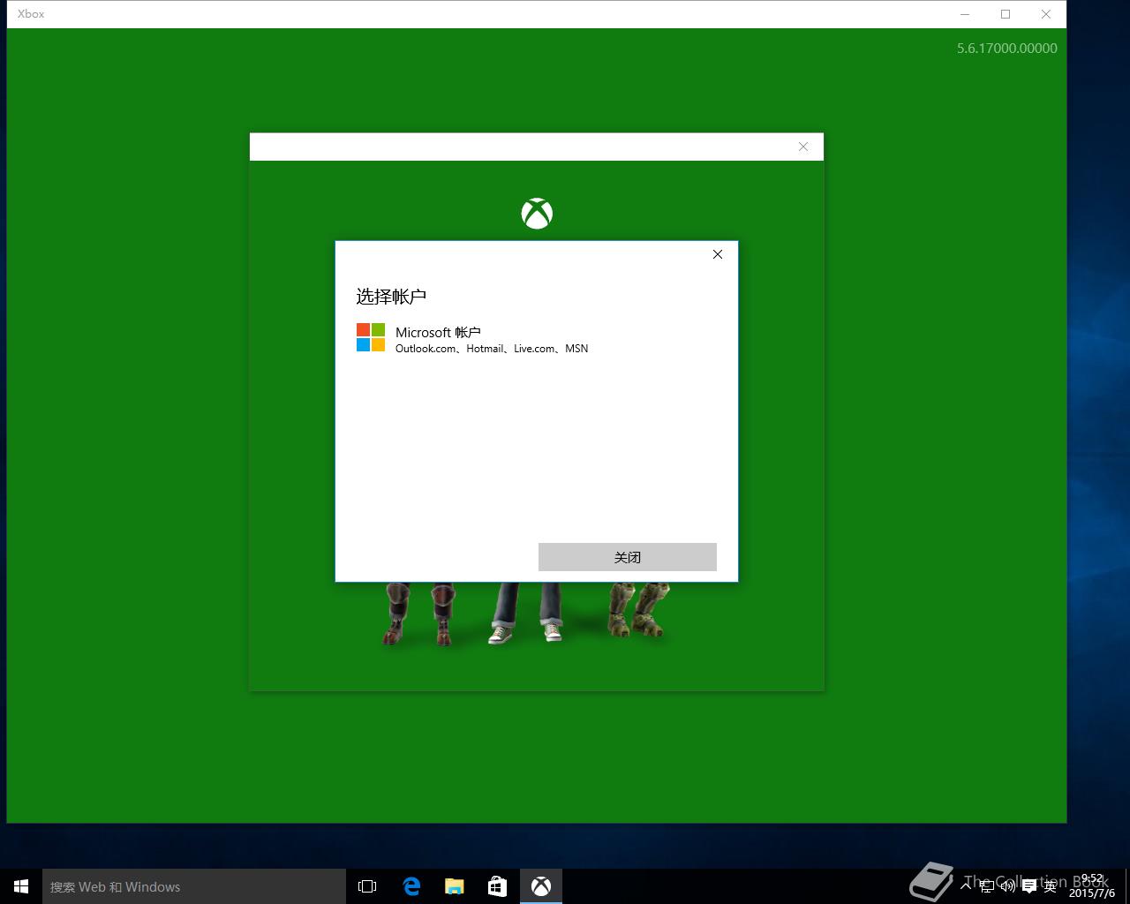Open File Explorer from the taskbar
The width and height of the screenshot is (1130, 904).
(455, 886)
